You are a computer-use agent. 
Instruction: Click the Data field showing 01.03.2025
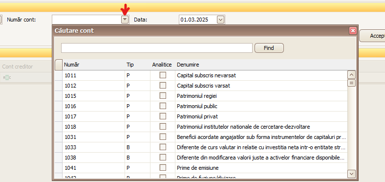tap(198, 20)
